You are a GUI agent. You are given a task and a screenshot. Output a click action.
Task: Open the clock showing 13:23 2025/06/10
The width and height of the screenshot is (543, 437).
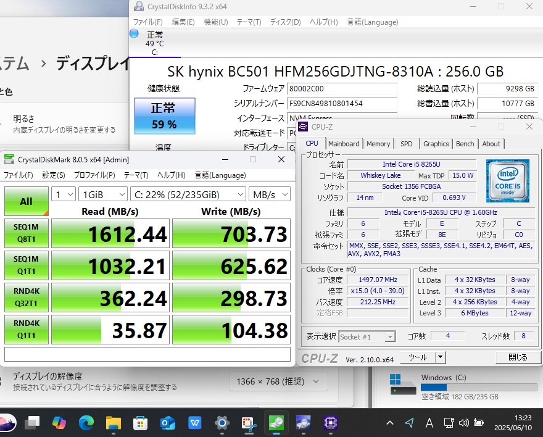(513, 422)
